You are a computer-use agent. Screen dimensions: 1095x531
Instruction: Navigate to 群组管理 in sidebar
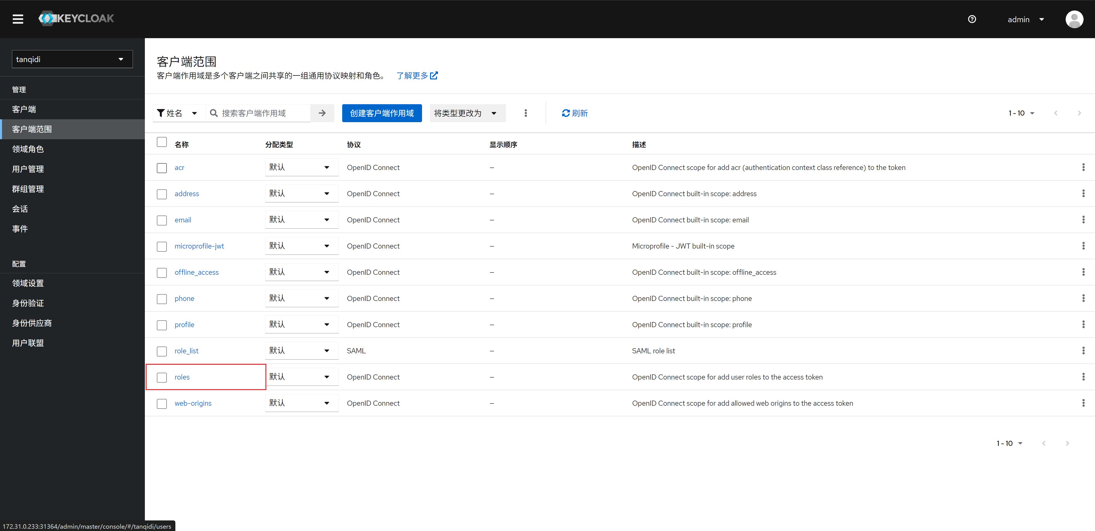click(x=72, y=189)
